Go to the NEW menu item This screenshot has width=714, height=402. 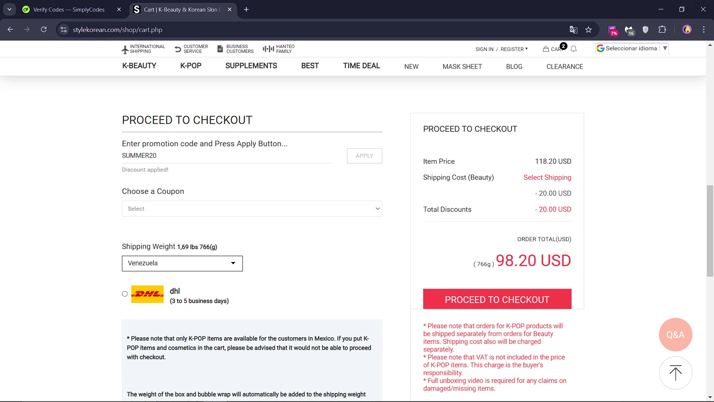[411, 67]
